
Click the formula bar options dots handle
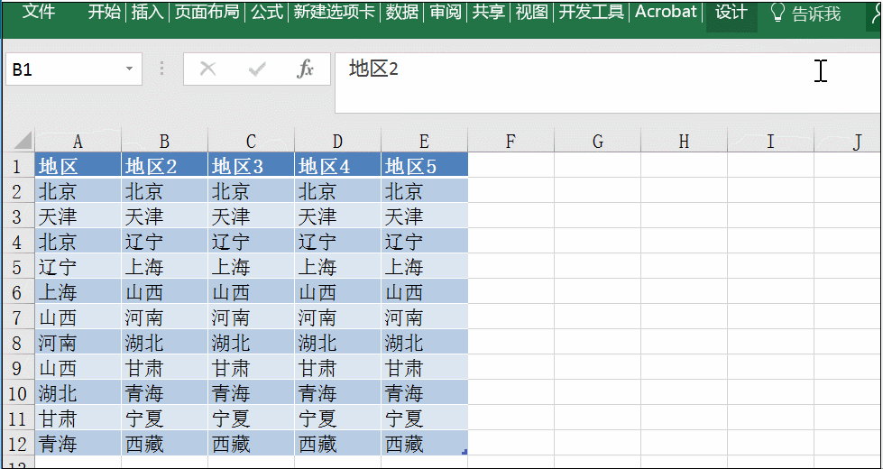(162, 69)
